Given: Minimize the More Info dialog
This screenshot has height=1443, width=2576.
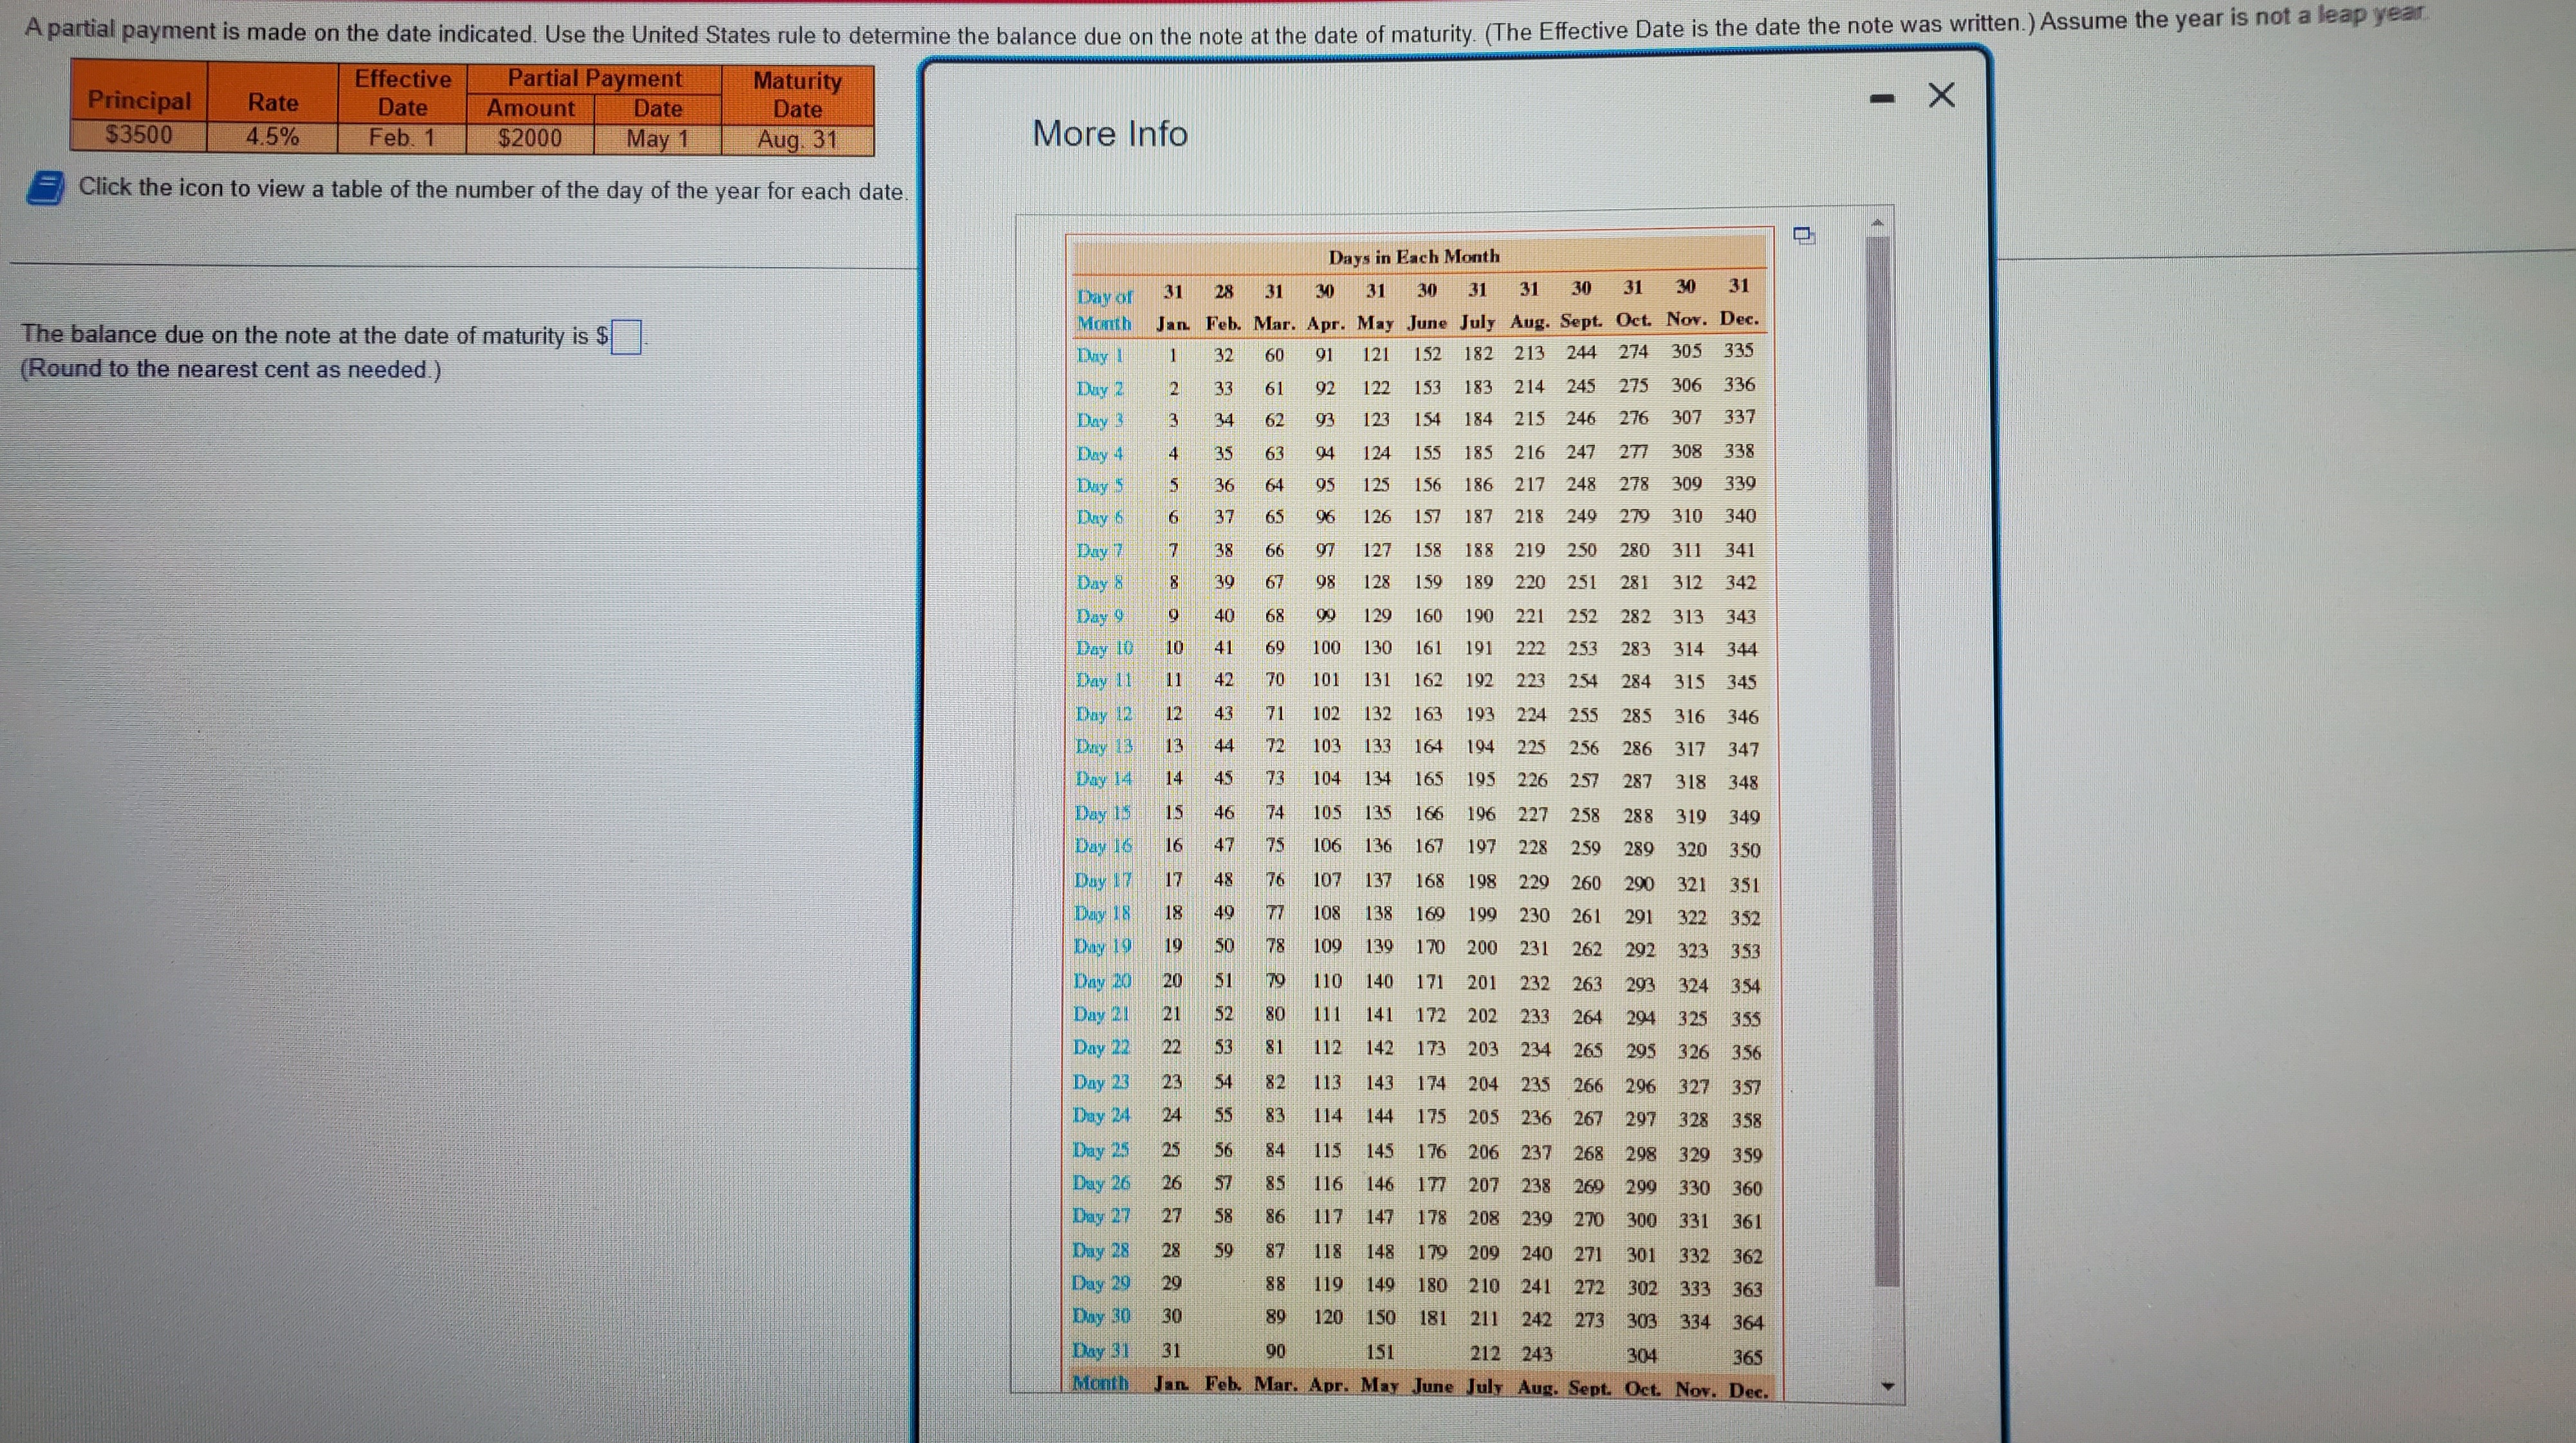Looking at the screenshot, I should (x=1882, y=98).
